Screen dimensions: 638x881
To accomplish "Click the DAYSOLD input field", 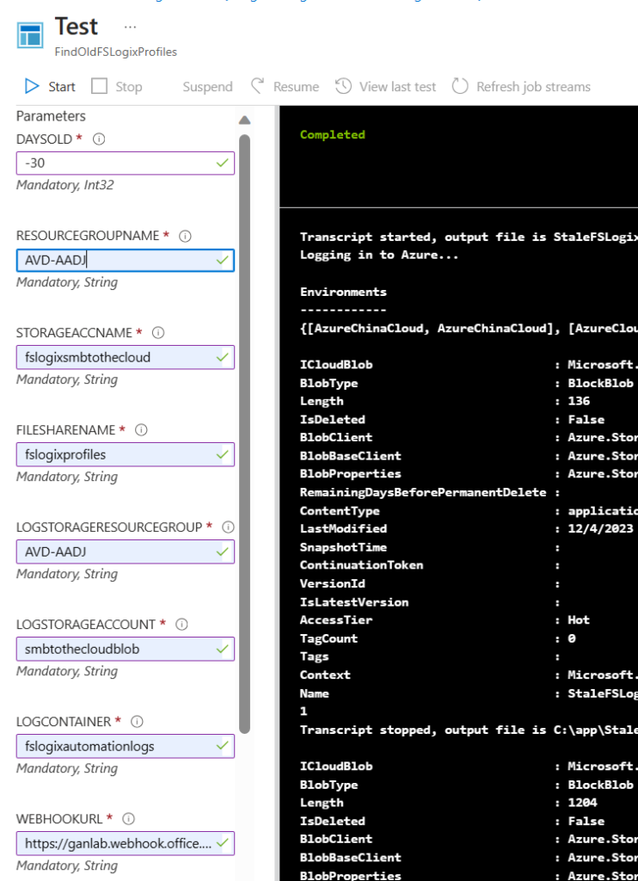I will (116, 163).
